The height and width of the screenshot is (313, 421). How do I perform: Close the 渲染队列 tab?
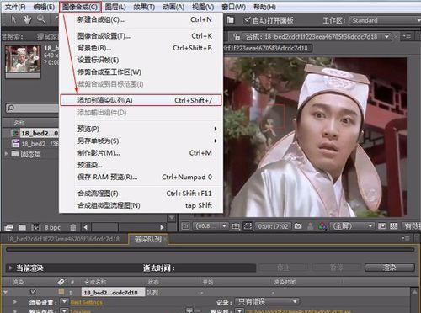click(165, 239)
